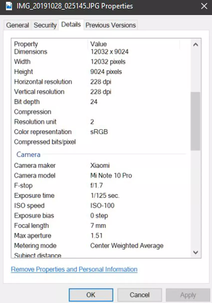This screenshot has width=212, height=303.
Task: Switch to the General tab
Action: (18, 25)
